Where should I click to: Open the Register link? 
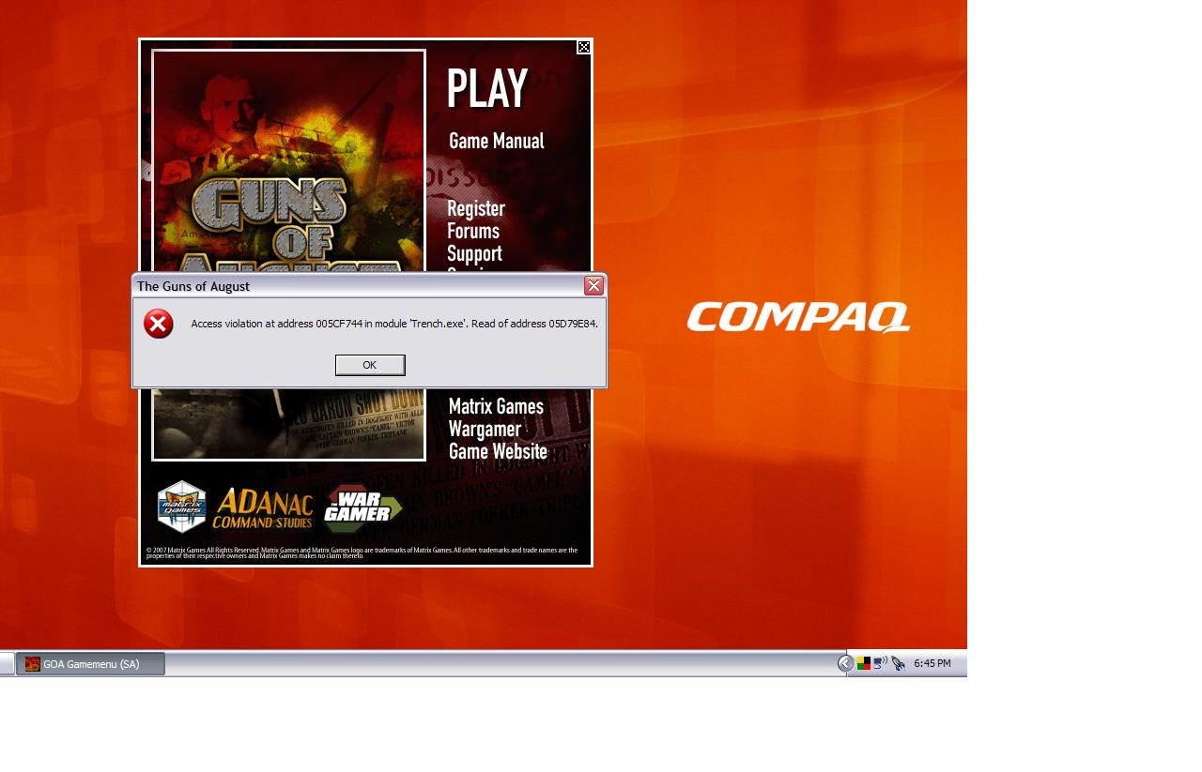(x=476, y=208)
